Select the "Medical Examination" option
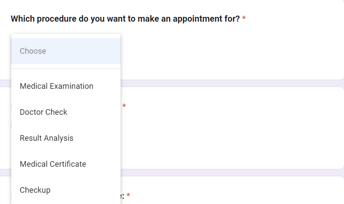Viewport: 344px width, 204px height. coord(56,86)
